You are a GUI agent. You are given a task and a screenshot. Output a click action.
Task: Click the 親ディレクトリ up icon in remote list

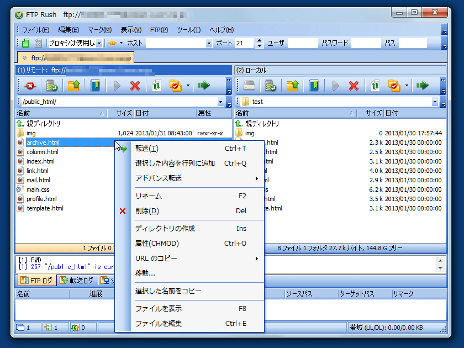tap(20, 123)
